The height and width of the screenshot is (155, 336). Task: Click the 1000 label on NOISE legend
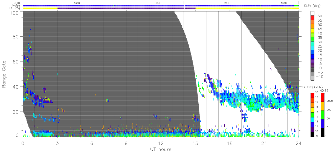[x=328, y=110]
